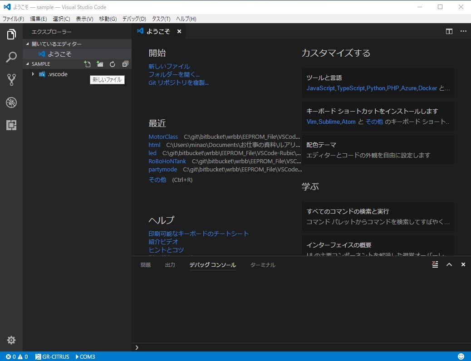Switch to the 出力 panel tab

(x=170, y=264)
